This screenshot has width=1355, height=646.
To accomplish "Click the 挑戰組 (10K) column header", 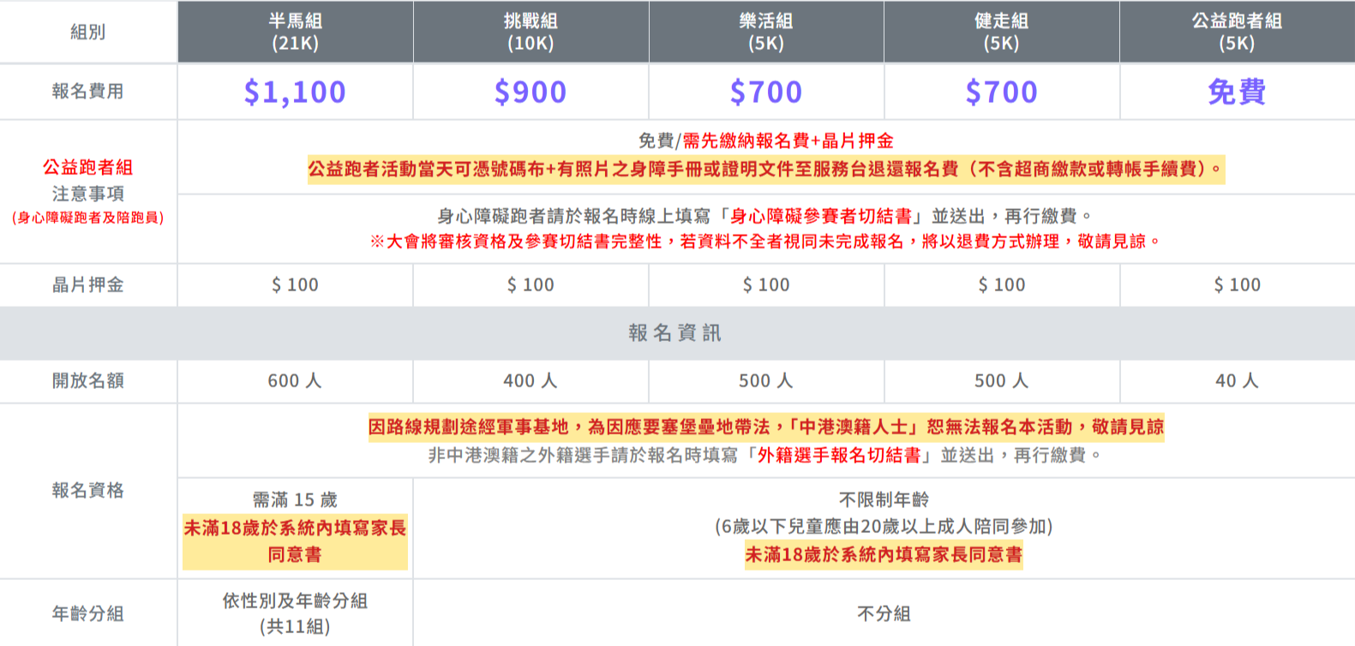I will (x=531, y=32).
